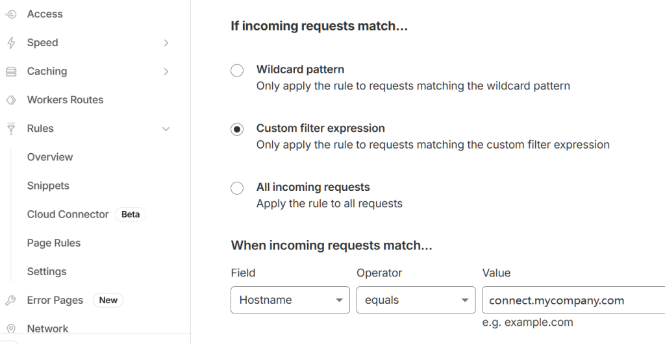Viewport: 665px width, 344px height.
Task: Click the Value field containing connect.mycompany.com
Action: [573, 301]
